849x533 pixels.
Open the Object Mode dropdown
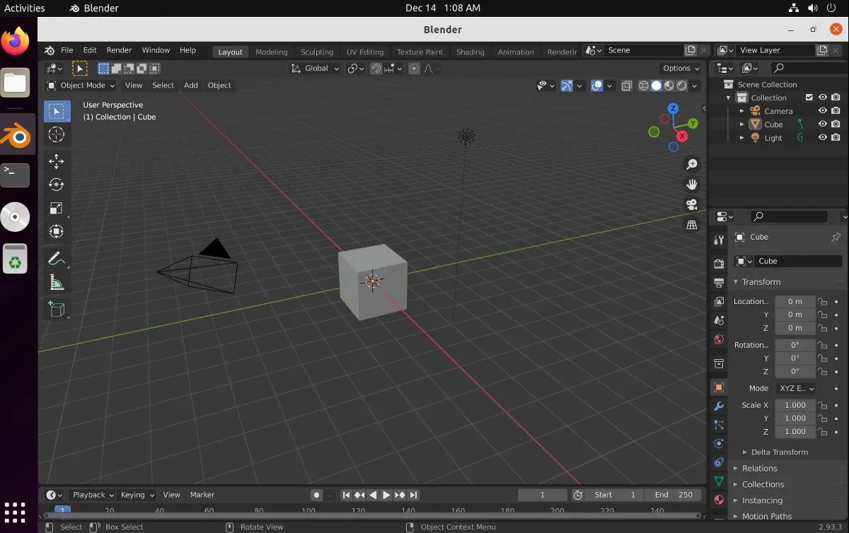click(80, 85)
